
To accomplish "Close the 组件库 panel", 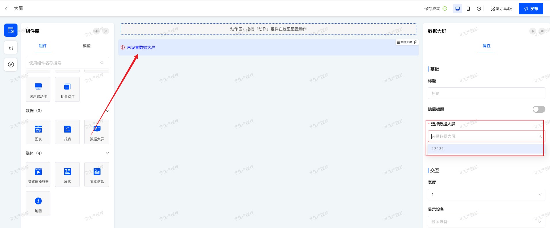I will [106, 31].
